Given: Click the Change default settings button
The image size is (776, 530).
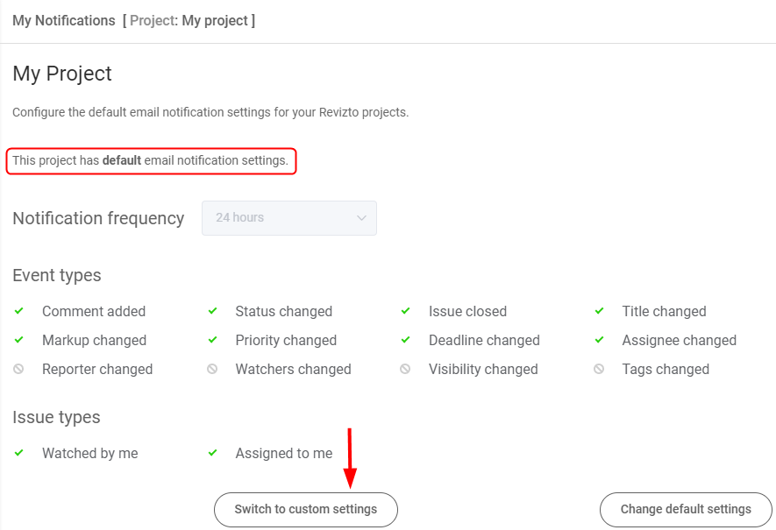Looking at the screenshot, I should coord(686,509).
